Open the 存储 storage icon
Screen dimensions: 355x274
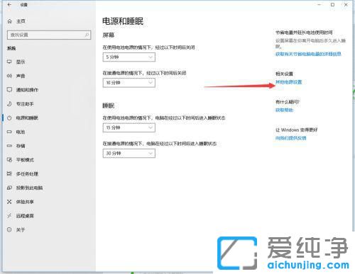9,146
